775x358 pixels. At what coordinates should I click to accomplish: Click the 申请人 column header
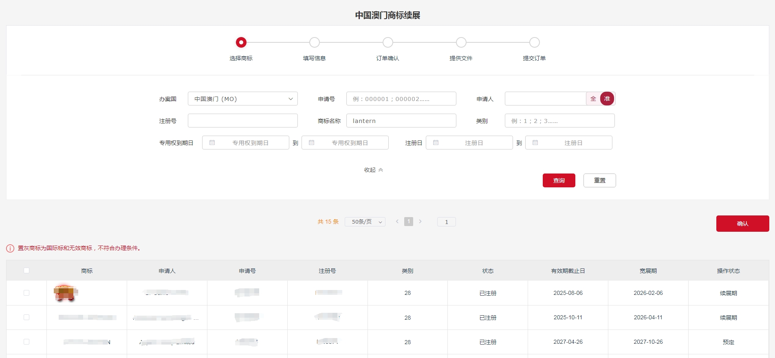tap(167, 271)
